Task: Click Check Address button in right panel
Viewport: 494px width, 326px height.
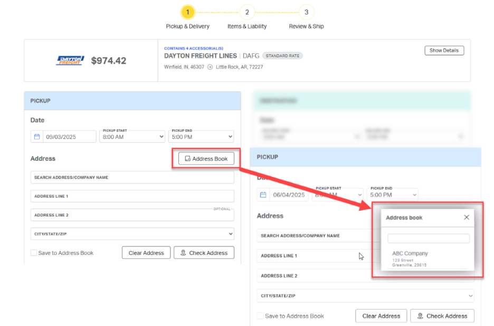Action: 442,316
